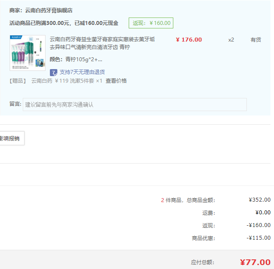
Task: Click the 运费 ¥0.00 shipping fee value
Action: coord(263,213)
